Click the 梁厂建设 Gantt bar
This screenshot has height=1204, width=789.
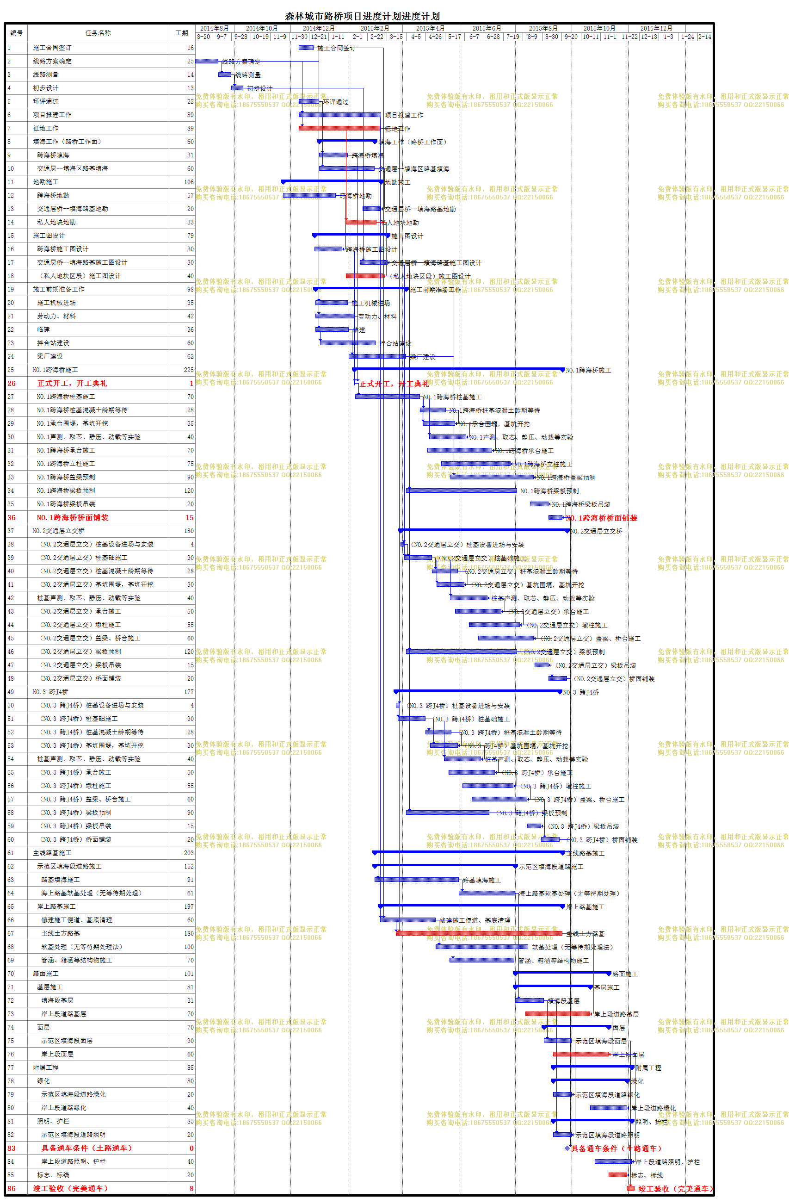[377, 356]
